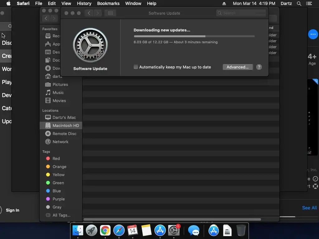The height and width of the screenshot is (239, 319).
Task: Open Software Update help question mark
Action: point(259,67)
